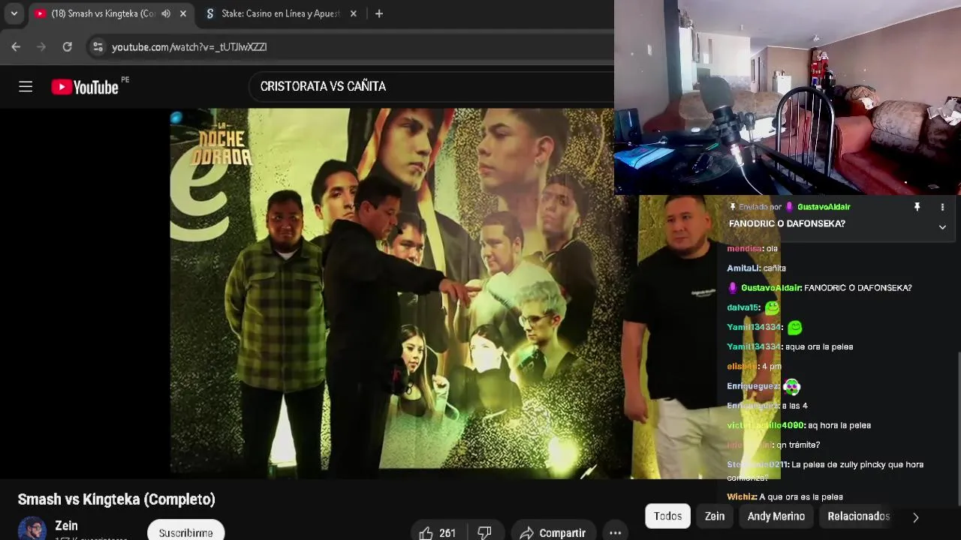Click the chat panel scrollbar
Image resolution: width=961 pixels, height=540 pixels.
[958, 427]
